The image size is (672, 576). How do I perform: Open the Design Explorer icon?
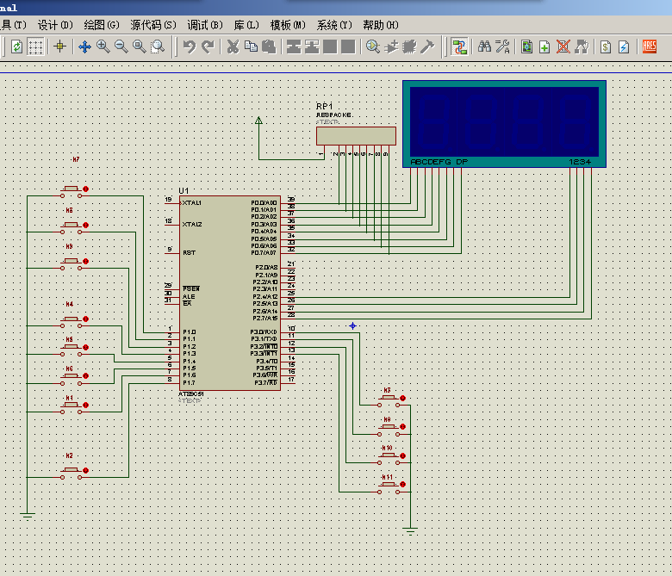coord(526,46)
